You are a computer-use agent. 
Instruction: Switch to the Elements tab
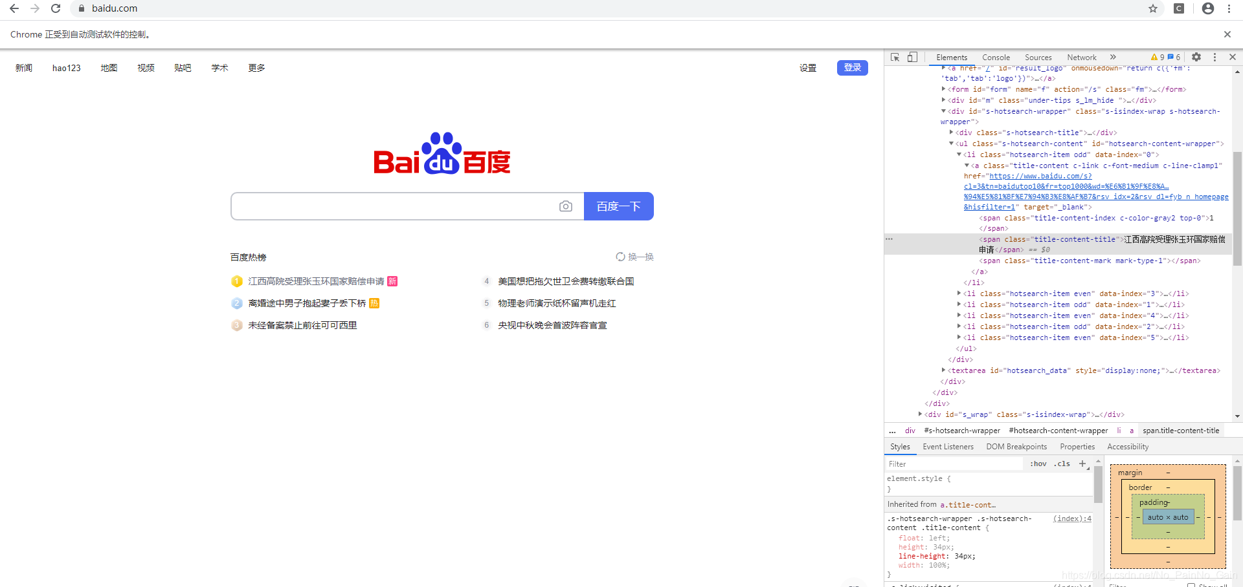(952, 58)
